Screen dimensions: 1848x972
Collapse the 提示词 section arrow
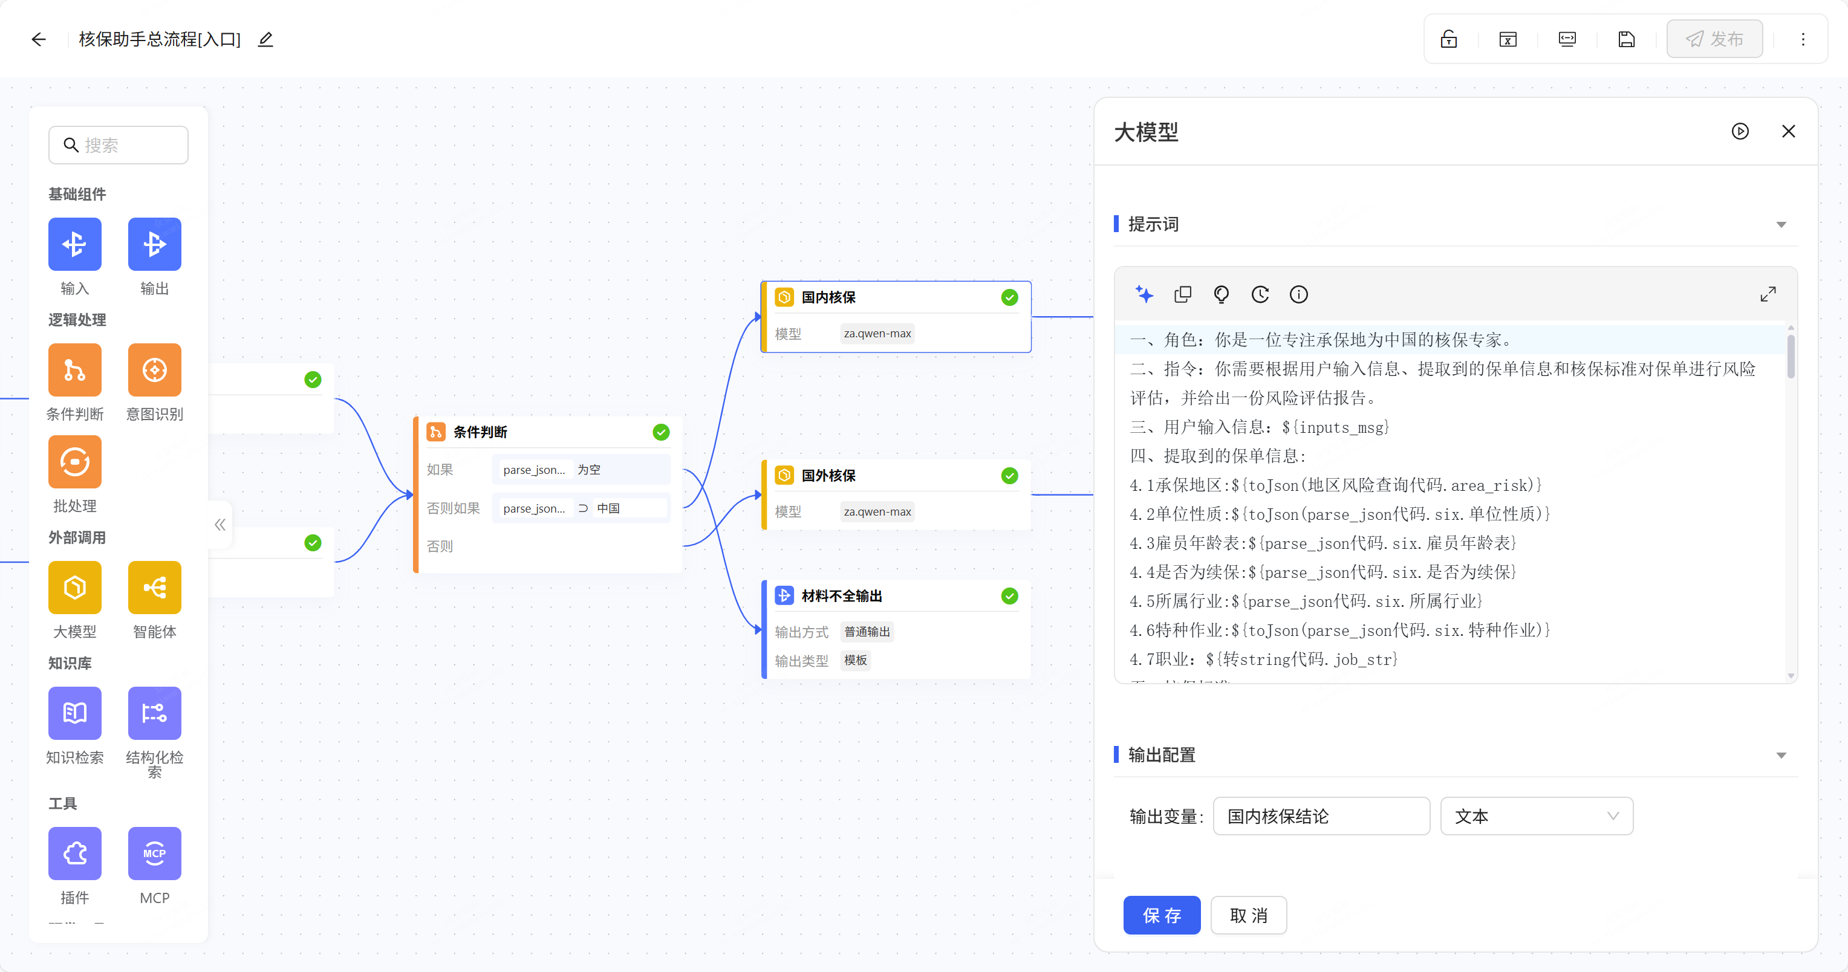[x=1780, y=224]
